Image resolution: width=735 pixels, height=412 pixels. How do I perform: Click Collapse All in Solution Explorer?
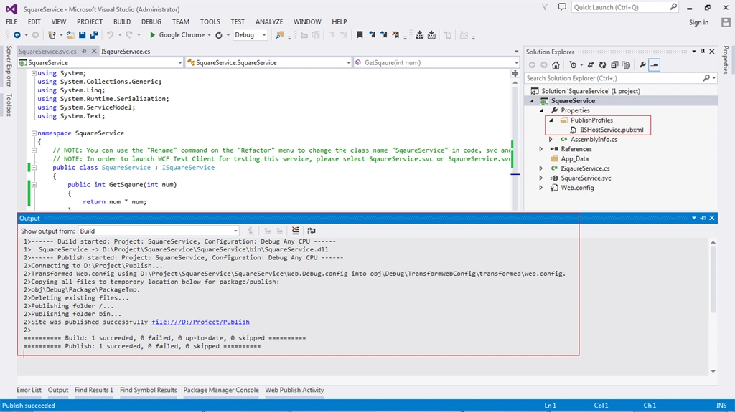click(x=614, y=65)
